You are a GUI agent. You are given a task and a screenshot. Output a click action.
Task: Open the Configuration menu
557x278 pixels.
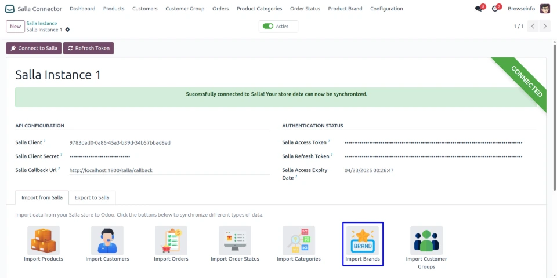pyautogui.click(x=386, y=9)
